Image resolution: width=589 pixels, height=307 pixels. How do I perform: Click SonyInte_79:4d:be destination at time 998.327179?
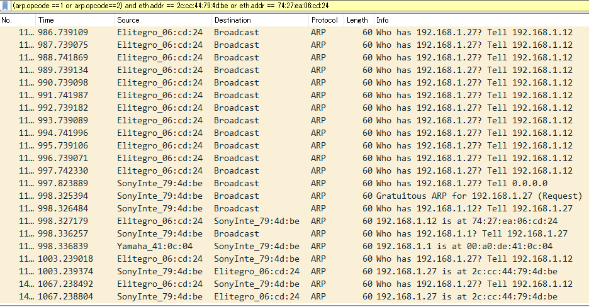point(257,221)
